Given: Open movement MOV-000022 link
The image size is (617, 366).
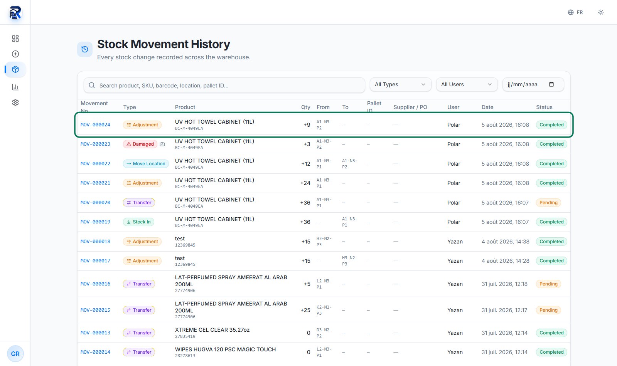Looking at the screenshot, I should (x=95, y=164).
